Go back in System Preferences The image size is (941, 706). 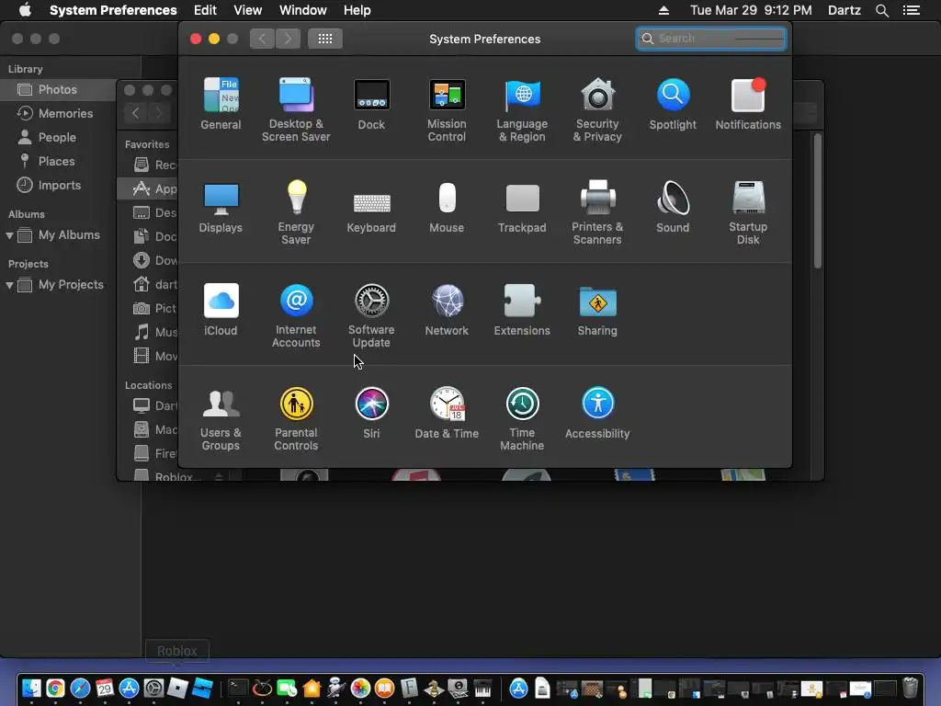(x=262, y=39)
